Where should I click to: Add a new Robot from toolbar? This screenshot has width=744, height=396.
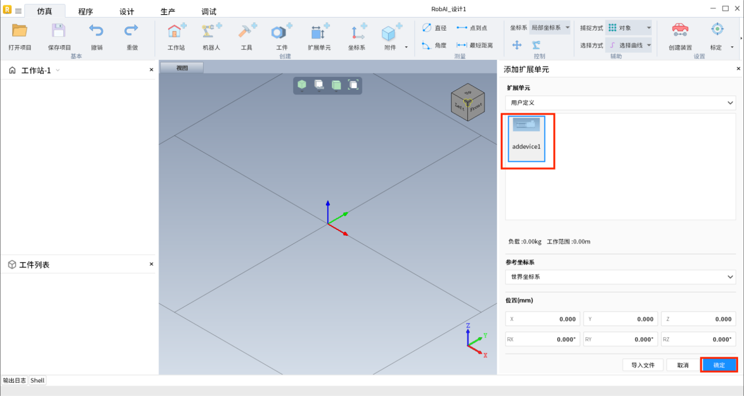pyautogui.click(x=211, y=32)
